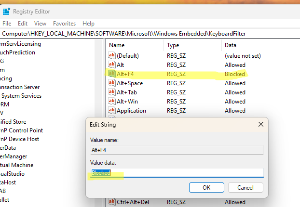Select the Alt+F4 value name
300x207 pixels.
125,74
